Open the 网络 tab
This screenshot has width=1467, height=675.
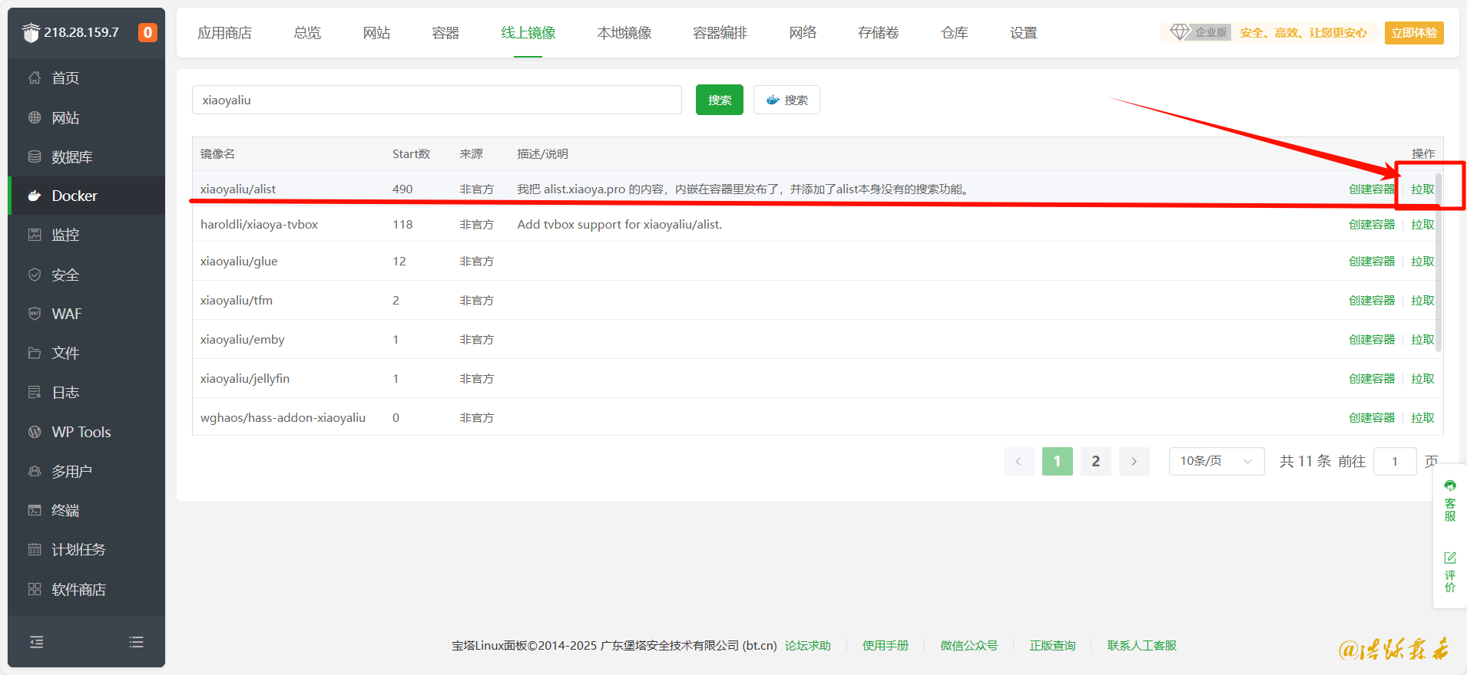tap(803, 33)
